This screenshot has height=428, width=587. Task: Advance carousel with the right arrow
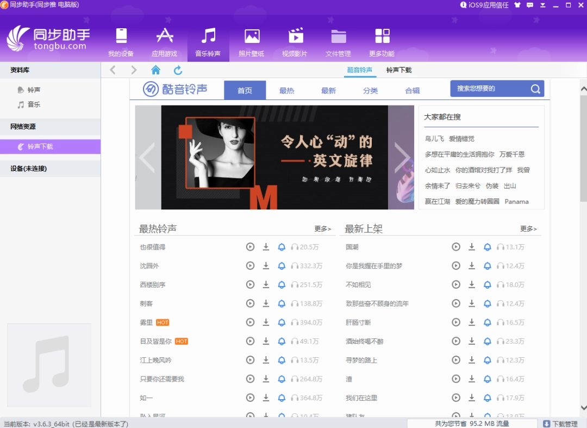tap(403, 157)
